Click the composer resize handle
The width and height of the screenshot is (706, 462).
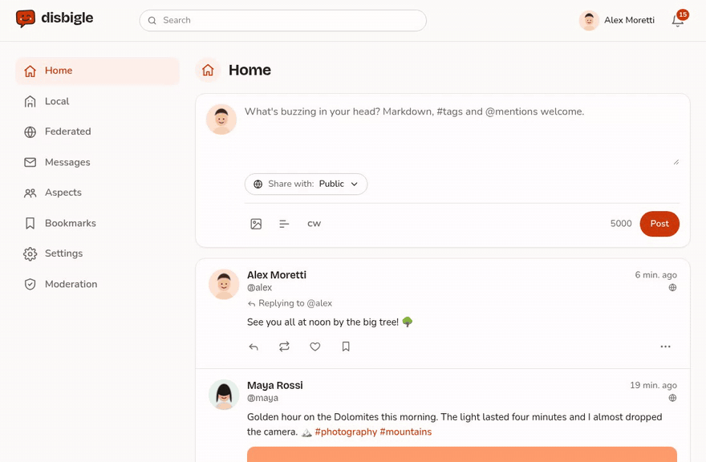(676, 162)
